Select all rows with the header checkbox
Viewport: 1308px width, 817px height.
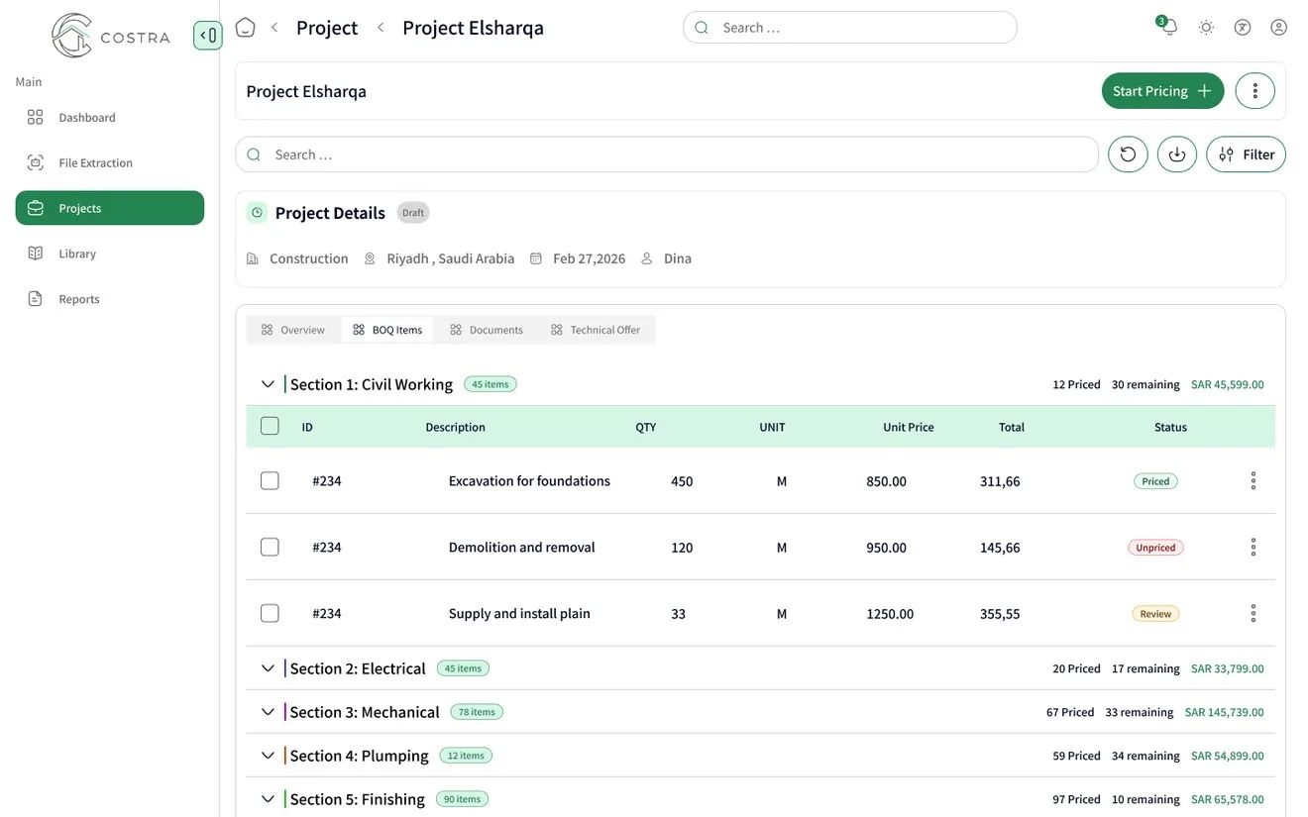pyautogui.click(x=270, y=426)
